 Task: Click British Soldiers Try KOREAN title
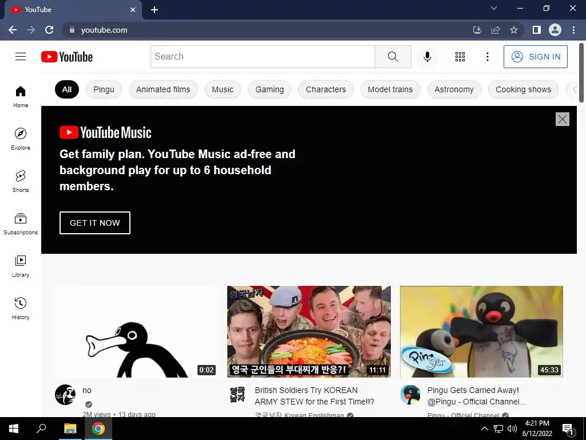[314, 396]
